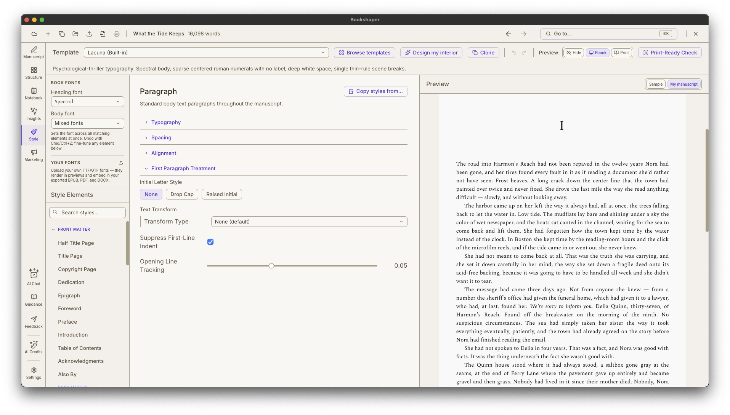Select Table of Contents style element
Viewport: 730px width, 415px height.
tap(80, 348)
